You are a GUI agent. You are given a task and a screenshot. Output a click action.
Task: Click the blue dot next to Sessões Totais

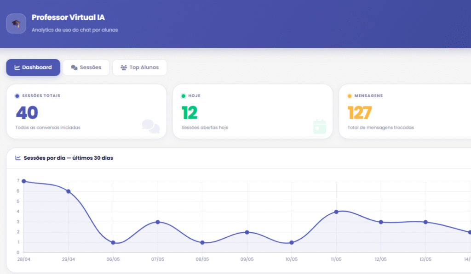tap(17, 96)
